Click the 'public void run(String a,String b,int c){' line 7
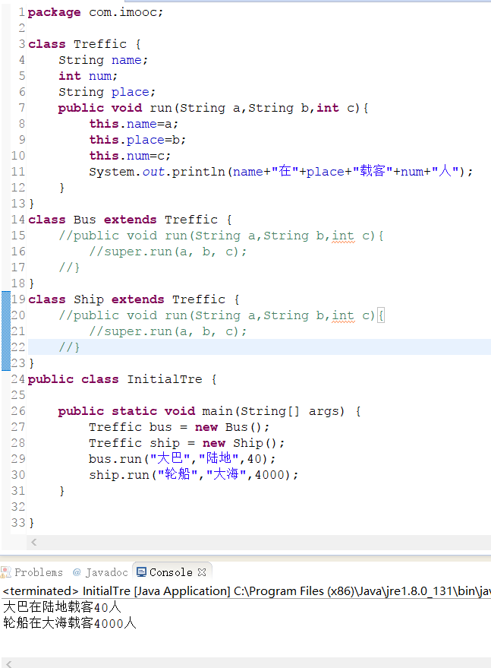 [x=213, y=108]
